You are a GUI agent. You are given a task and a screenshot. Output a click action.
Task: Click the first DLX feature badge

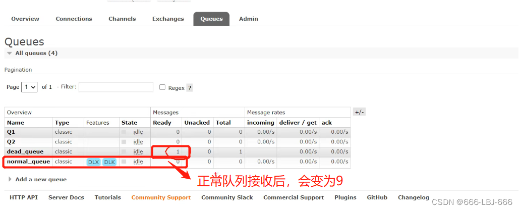pos(93,162)
